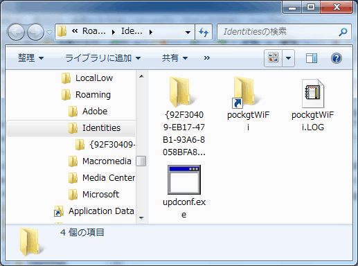Open Help with the question mark icon
This screenshot has height=266, width=358.
pyautogui.click(x=337, y=58)
